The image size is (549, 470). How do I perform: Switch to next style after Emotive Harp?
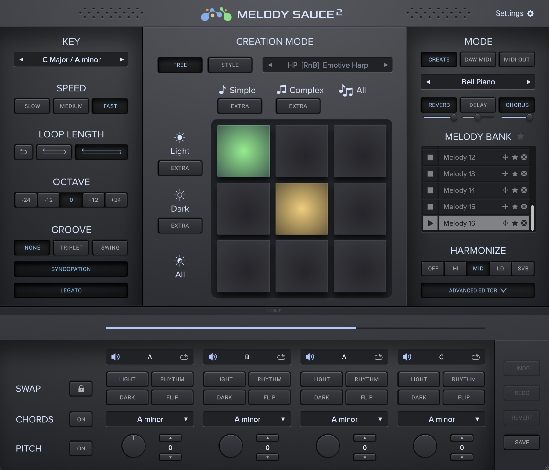386,65
